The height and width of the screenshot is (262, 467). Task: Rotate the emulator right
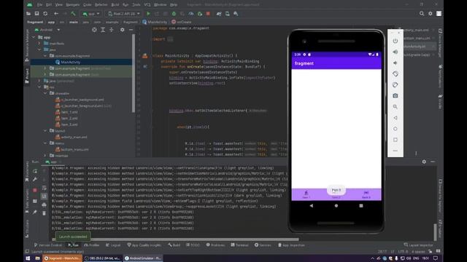click(395, 84)
